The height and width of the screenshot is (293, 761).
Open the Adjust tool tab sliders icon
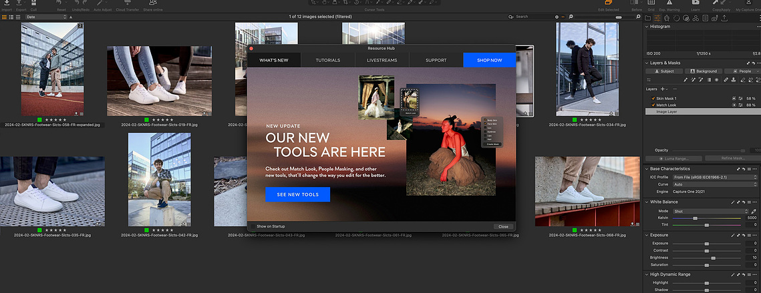(x=657, y=18)
